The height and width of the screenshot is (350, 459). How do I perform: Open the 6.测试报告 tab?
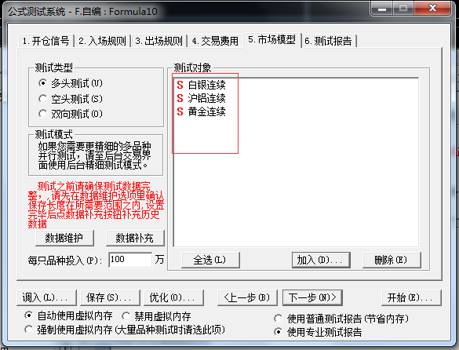328,41
